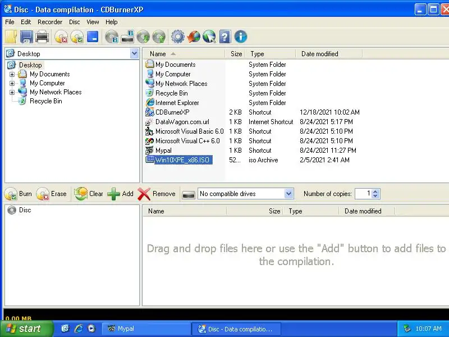Viewport: 449px width, 337px height.
Task: Click the Burn button
Action: (x=19, y=194)
